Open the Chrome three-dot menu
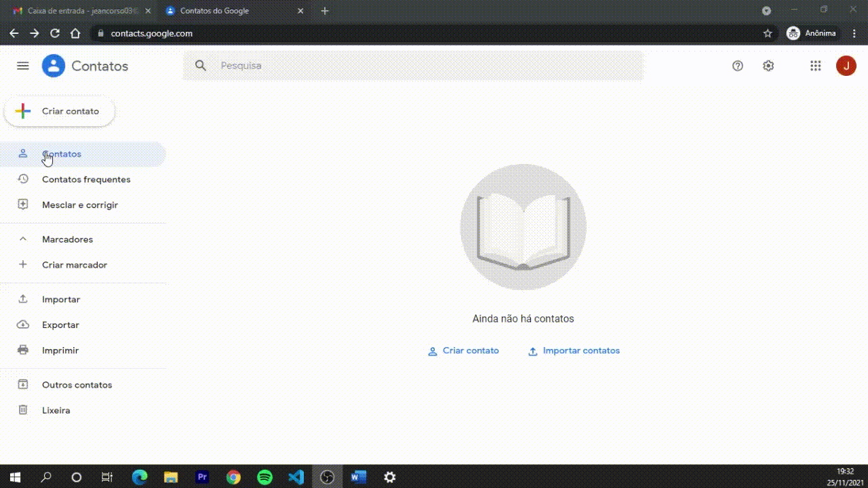 854,33
